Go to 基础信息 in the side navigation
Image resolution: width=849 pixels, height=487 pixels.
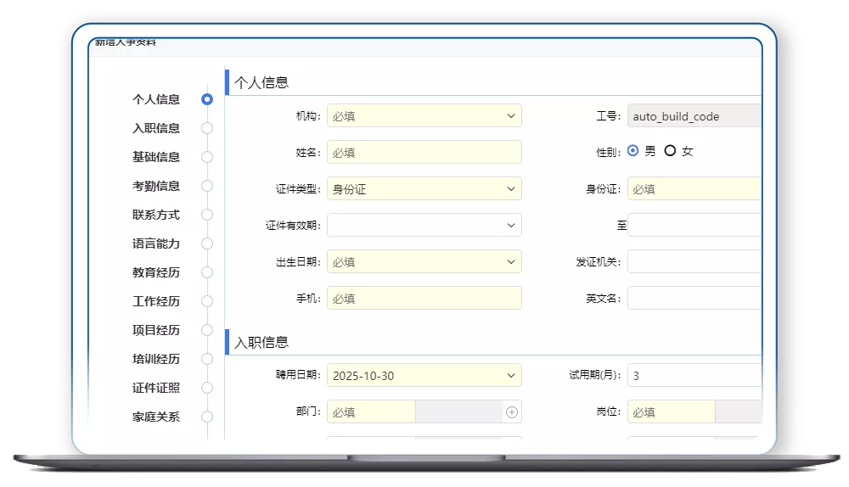click(156, 157)
